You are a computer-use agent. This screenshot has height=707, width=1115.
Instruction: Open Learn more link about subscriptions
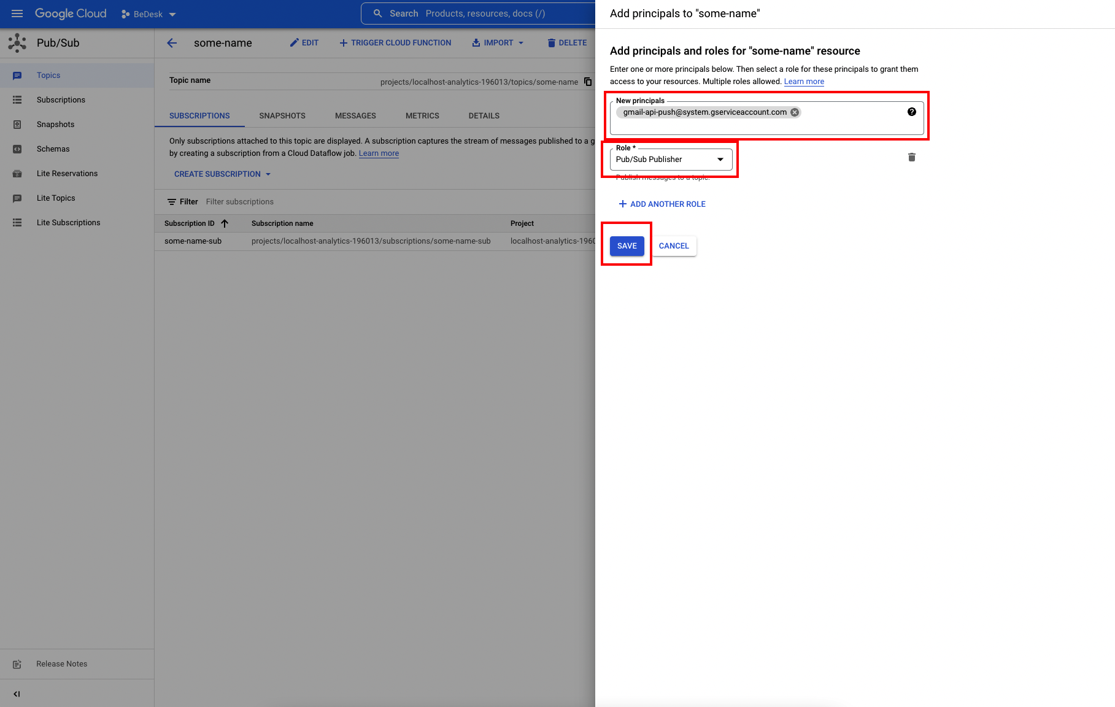(x=379, y=153)
